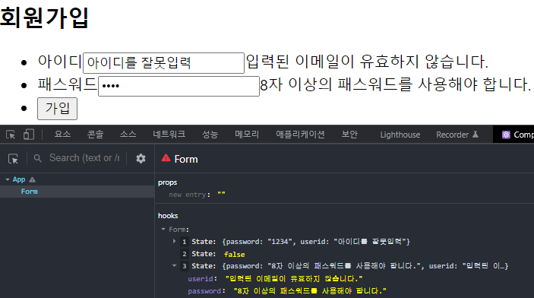Collapse the Form hooks group
The width and height of the screenshot is (534, 298).
click(x=163, y=229)
